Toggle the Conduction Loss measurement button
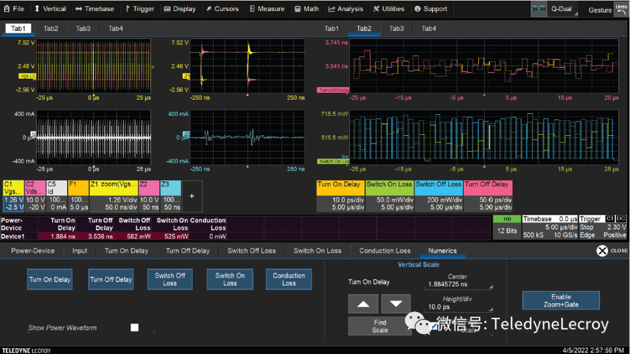This screenshot has width=630, height=354. [x=289, y=279]
